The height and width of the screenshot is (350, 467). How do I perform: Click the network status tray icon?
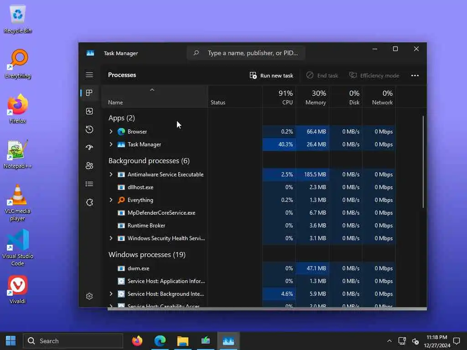402,341
